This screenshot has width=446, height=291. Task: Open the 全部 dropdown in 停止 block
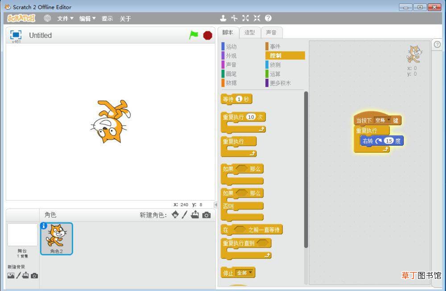click(244, 273)
